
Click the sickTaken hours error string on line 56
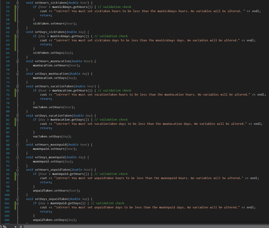149,11
